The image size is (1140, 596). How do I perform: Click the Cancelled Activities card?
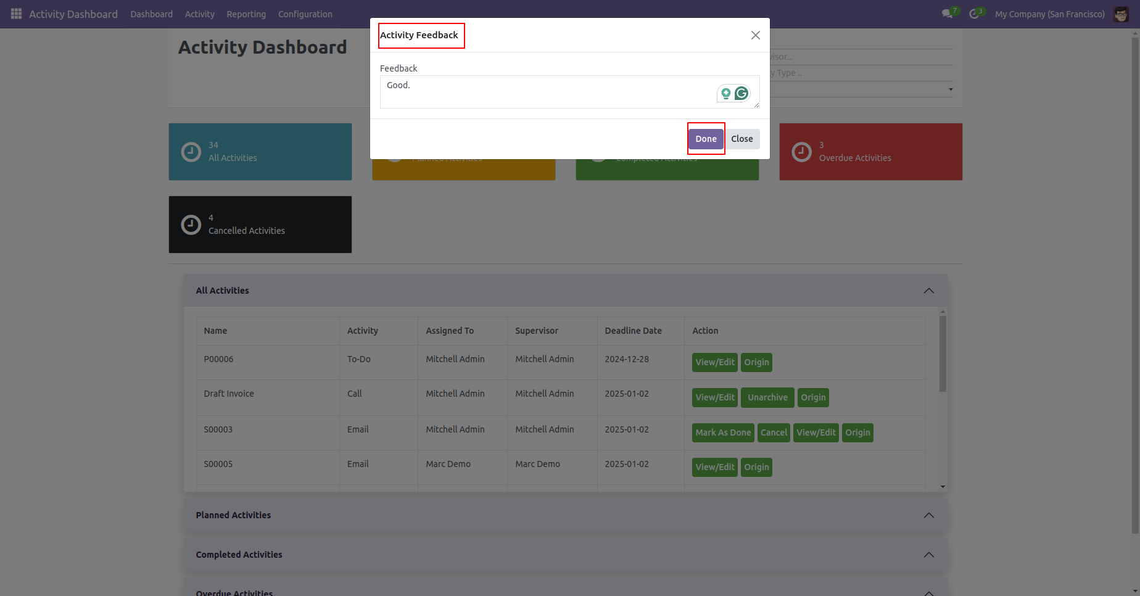click(x=260, y=225)
